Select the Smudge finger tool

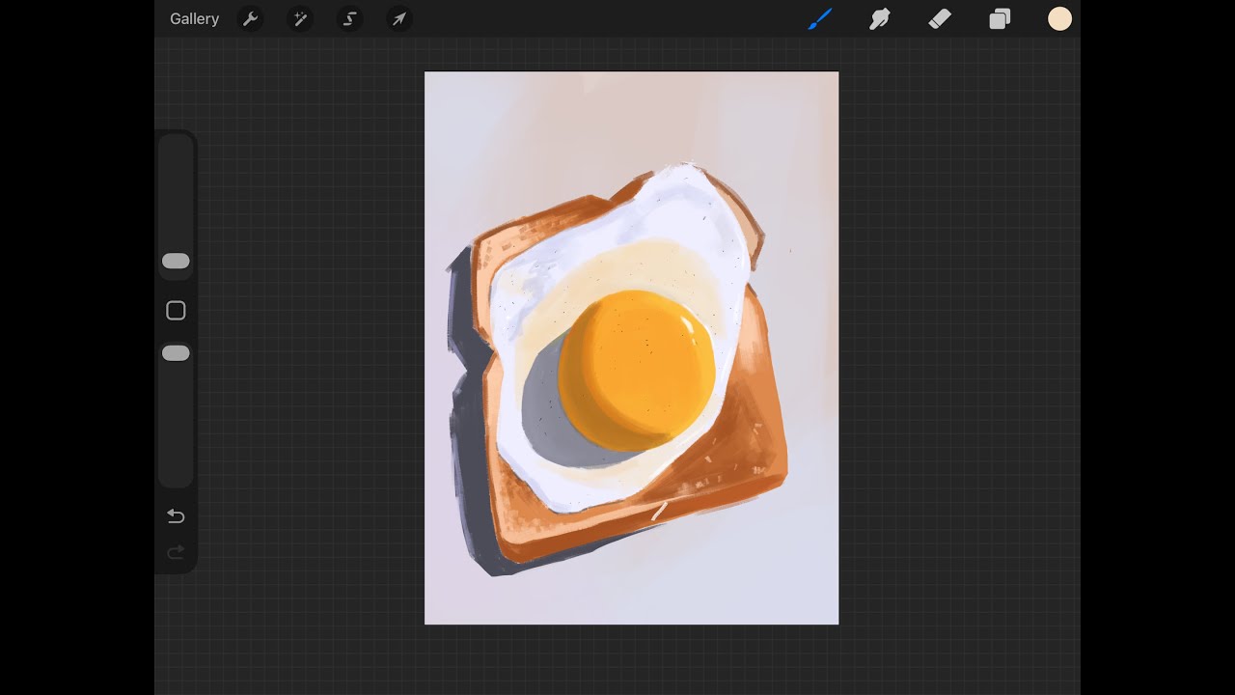880,19
